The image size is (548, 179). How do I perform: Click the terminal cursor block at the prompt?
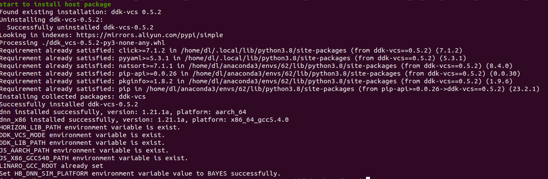(368, 178)
